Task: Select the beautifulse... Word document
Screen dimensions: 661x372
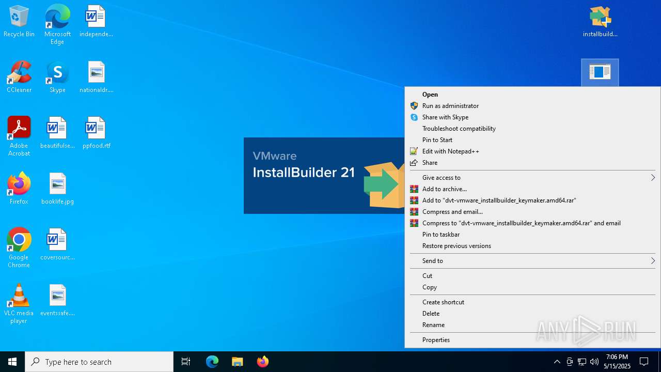Action: 57,133
